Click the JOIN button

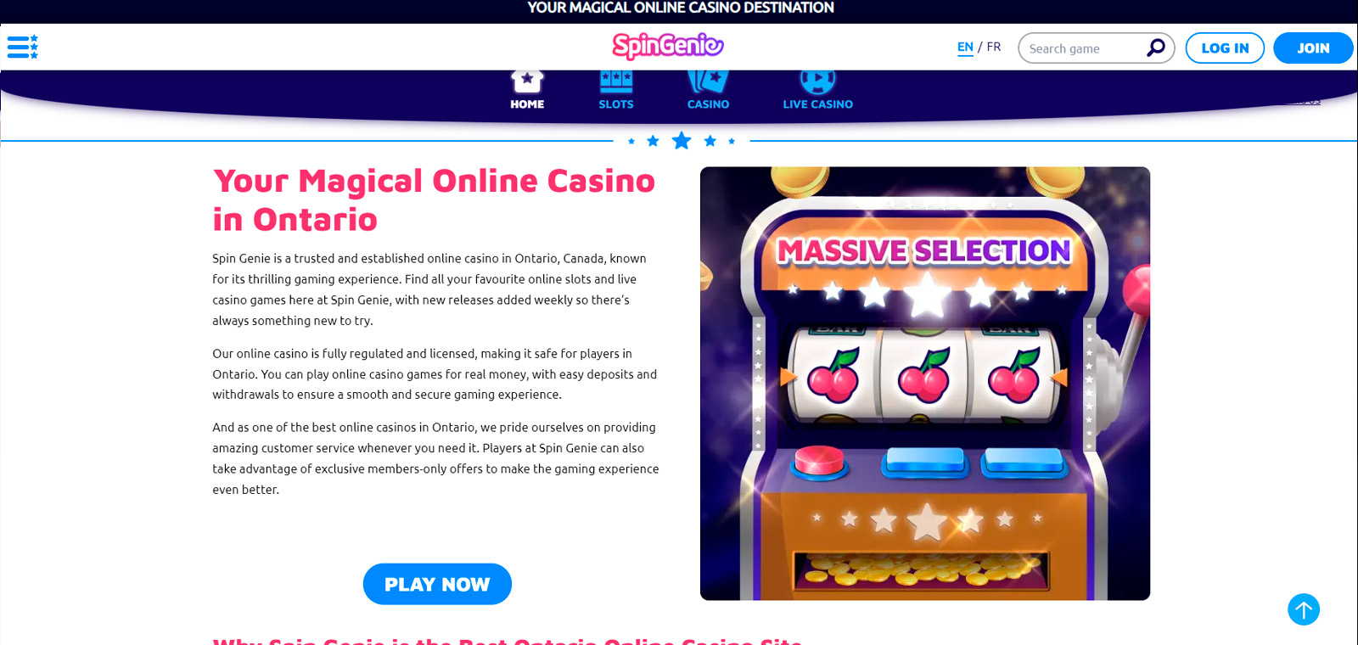[x=1313, y=48]
